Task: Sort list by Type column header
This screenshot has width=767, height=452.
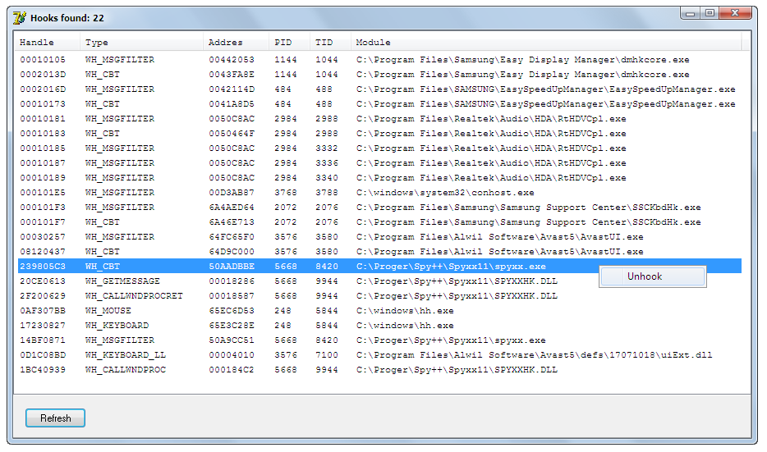Action: (97, 42)
